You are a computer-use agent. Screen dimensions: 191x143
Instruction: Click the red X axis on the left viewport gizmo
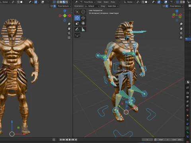(70, 15)
